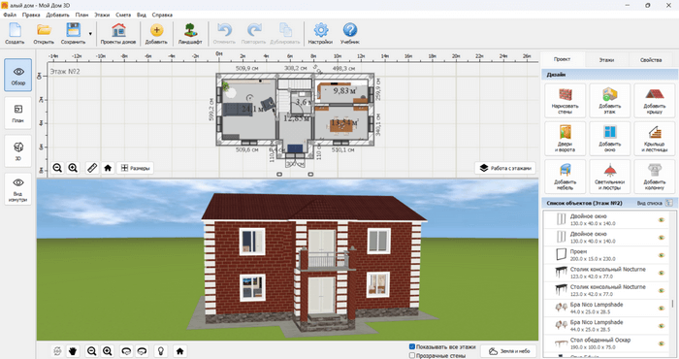This screenshot has height=359, width=679.
Task: Switch to Вид изнутри mode
Action: [17, 189]
